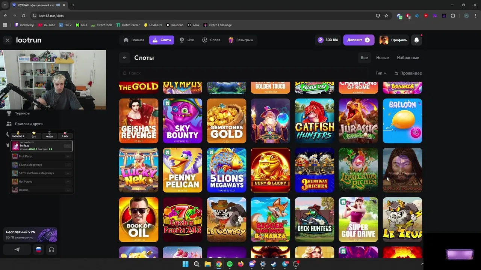481x270 pixels.
Task: Click the Поиск slot search field
Action: 244,73
